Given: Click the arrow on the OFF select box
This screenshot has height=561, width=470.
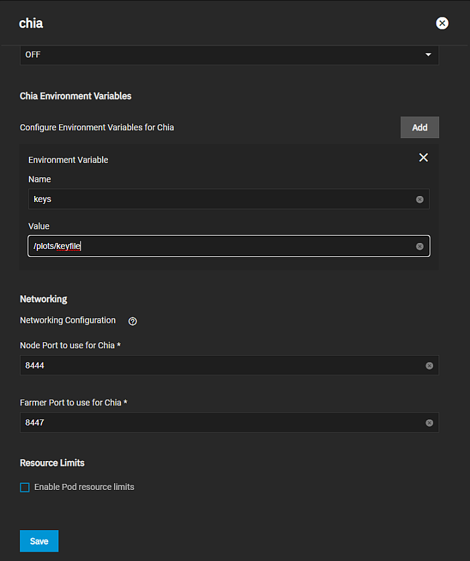Looking at the screenshot, I should click(428, 54).
